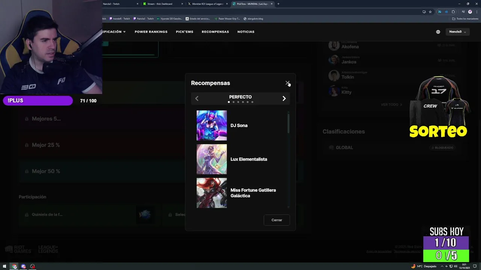Select the Lux Elementalista reward name
Image resolution: width=481 pixels, height=270 pixels.
click(x=249, y=159)
